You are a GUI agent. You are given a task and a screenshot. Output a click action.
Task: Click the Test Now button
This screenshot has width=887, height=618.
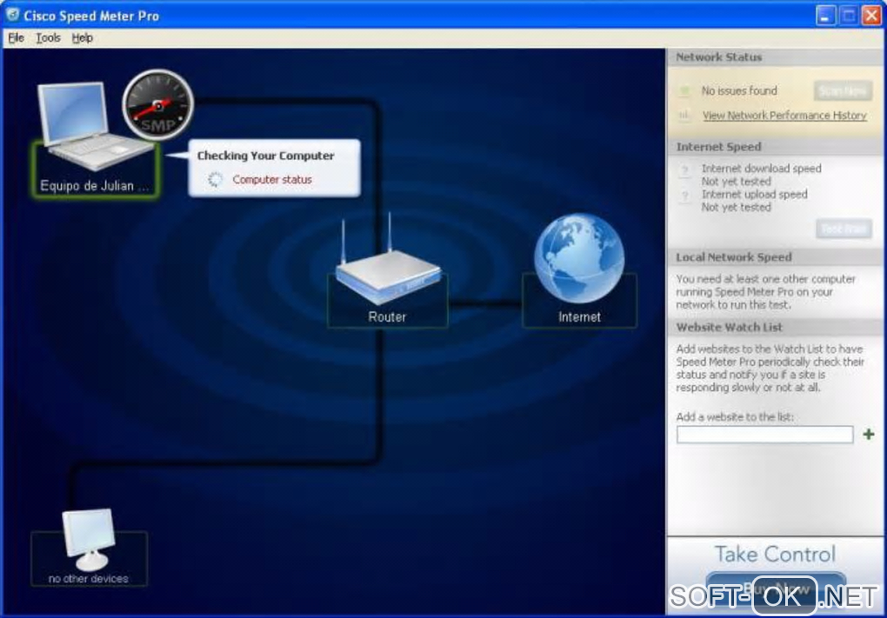coord(844,229)
